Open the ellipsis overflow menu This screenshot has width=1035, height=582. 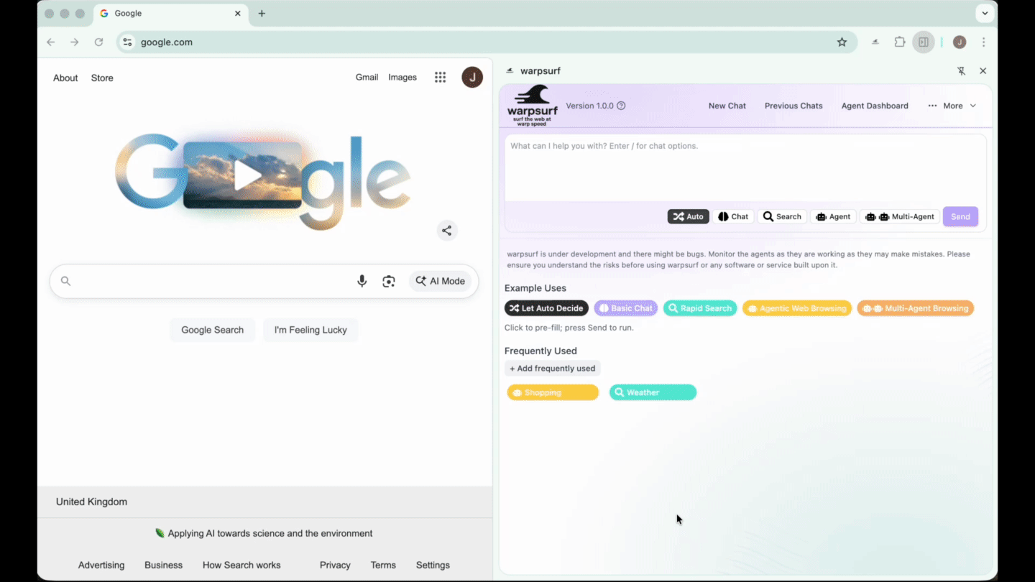[932, 106]
